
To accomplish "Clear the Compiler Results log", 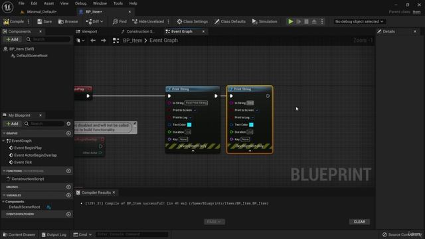I will (x=359, y=222).
